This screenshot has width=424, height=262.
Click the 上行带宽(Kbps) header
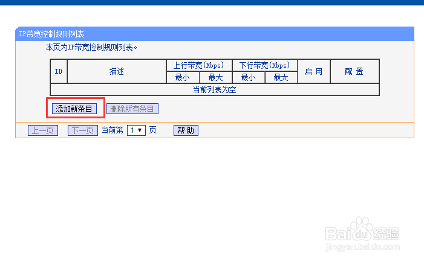199,65
